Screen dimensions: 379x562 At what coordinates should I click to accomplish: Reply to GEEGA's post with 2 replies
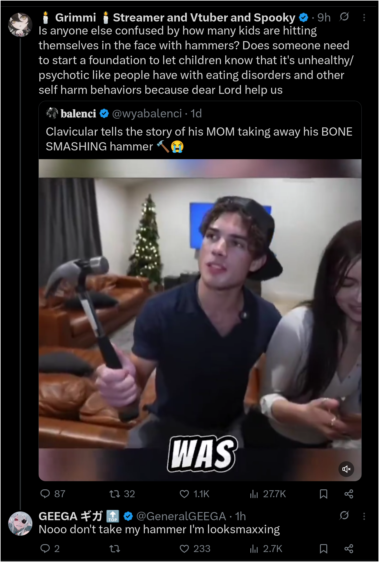click(50, 549)
